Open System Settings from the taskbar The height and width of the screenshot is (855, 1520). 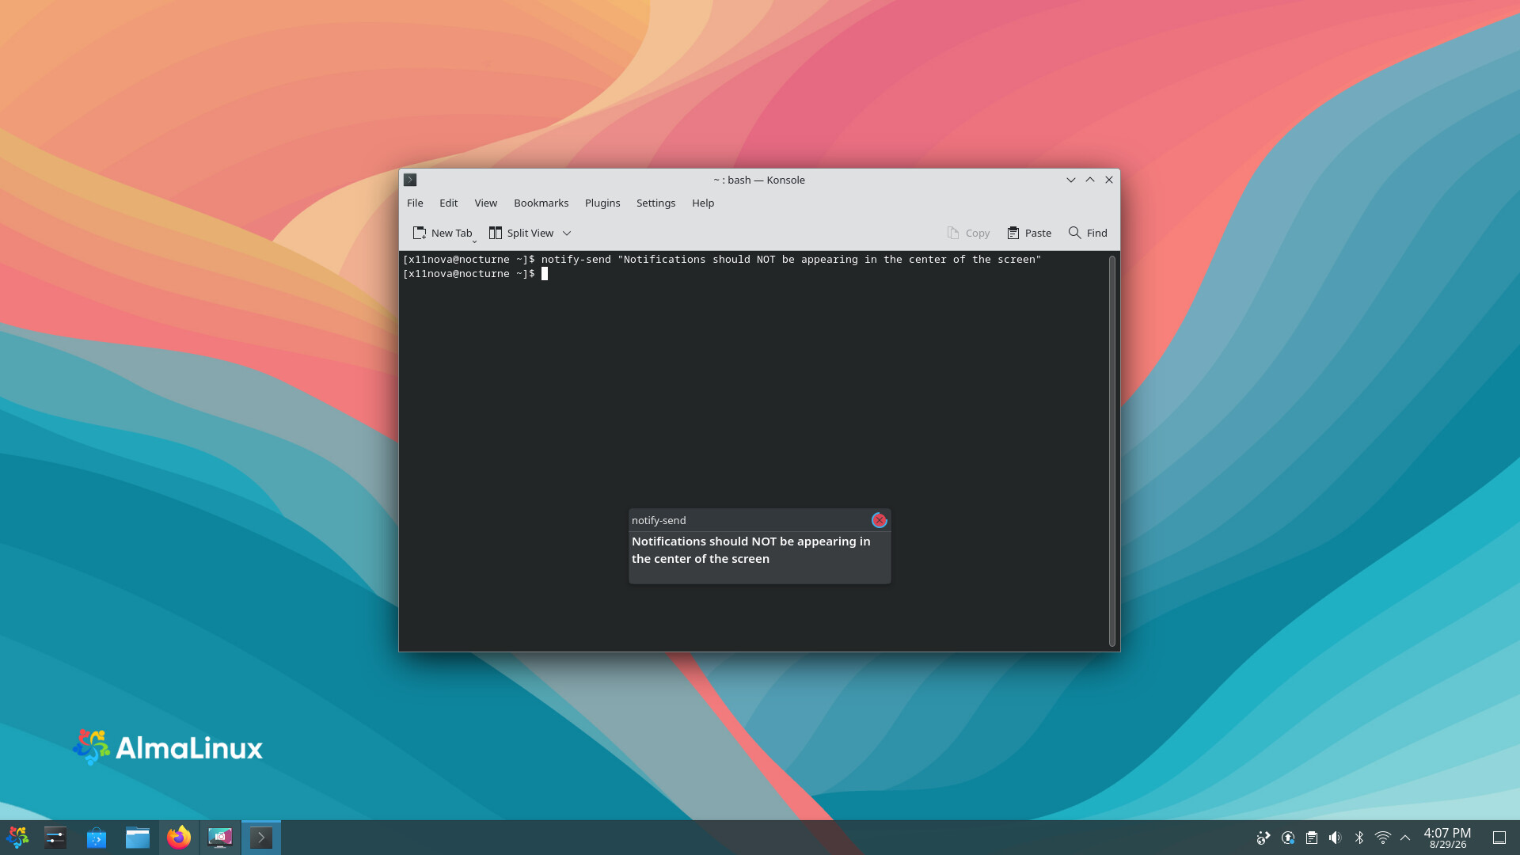point(55,837)
